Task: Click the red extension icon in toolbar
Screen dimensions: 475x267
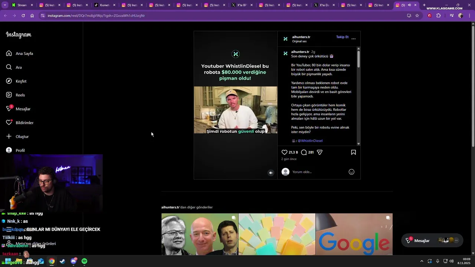Action: click(x=429, y=16)
